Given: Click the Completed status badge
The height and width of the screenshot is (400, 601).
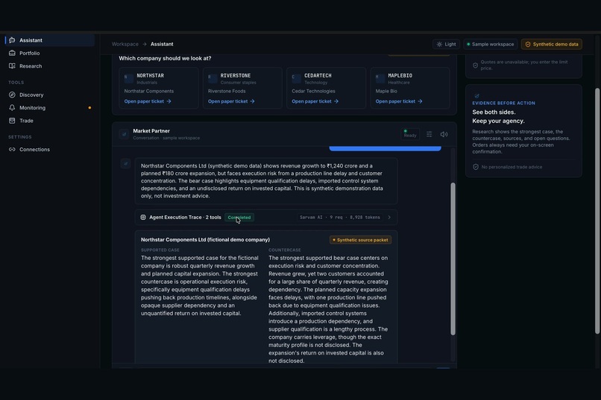Looking at the screenshot, I should point(239,218).
